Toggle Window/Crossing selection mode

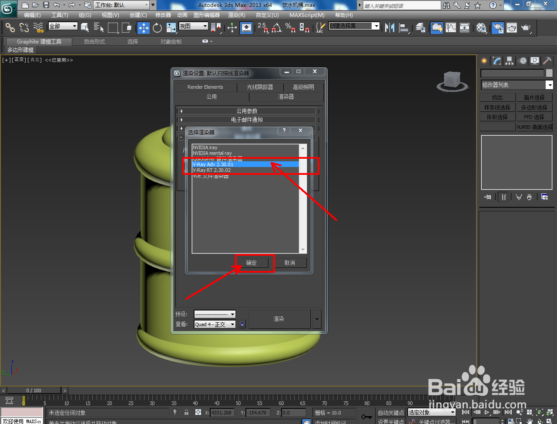[127, 28]
